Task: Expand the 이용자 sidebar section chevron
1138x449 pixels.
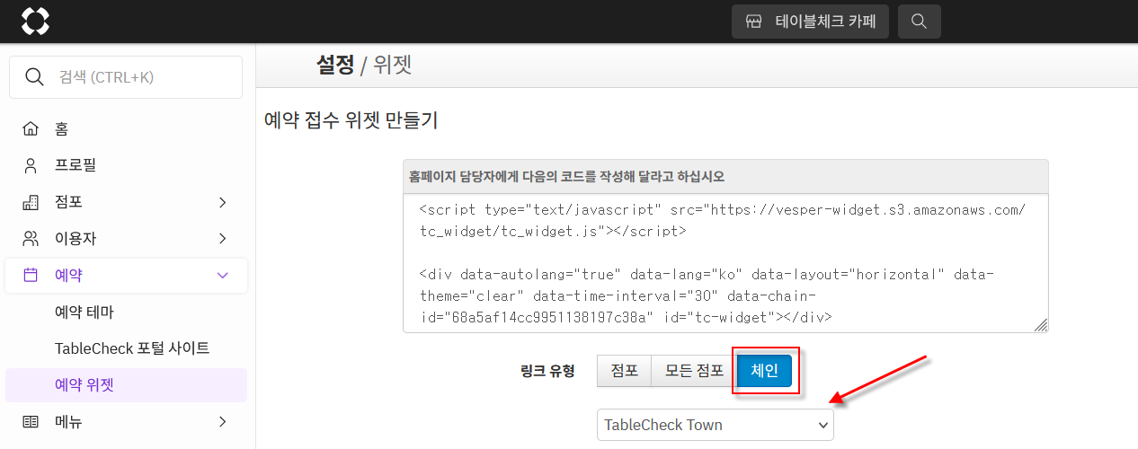Action: (x=223, y=239)
